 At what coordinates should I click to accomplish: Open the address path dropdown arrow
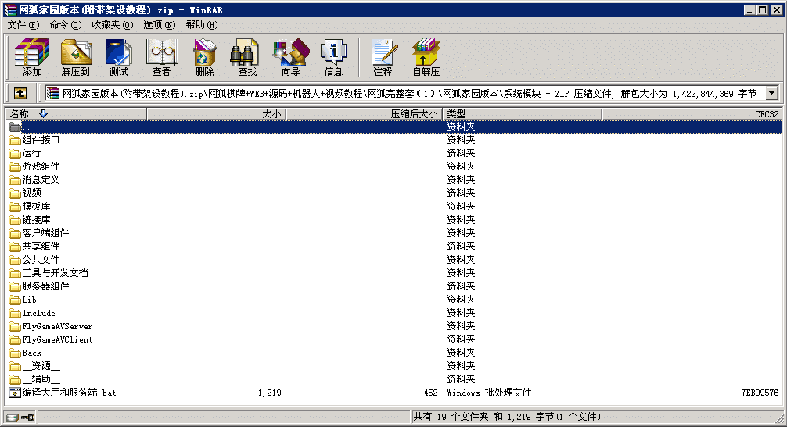(x=772, y=93)
